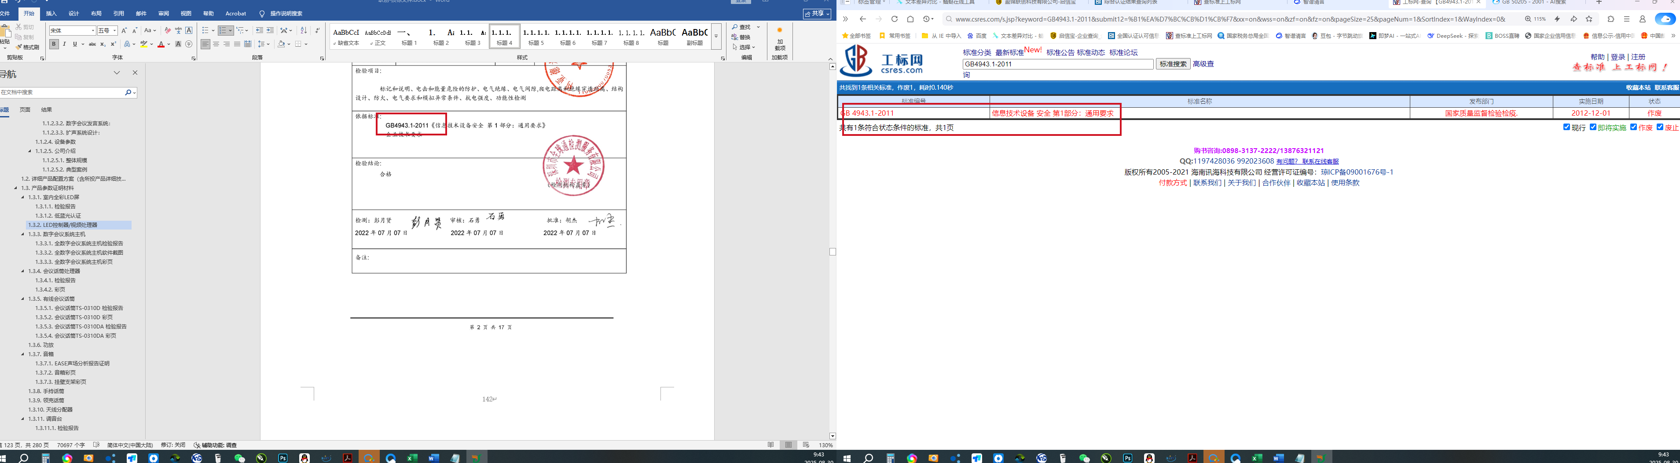The image size is (1680, 463).
Task: Open the 标准公告 link
Action: pyautogui.click(x=1060, y=53)
